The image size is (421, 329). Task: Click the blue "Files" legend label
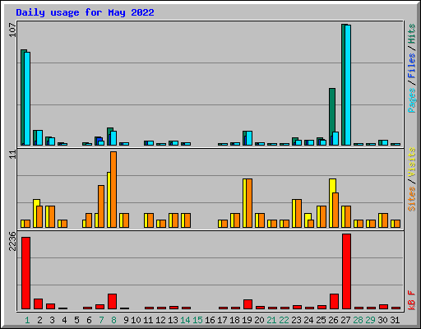pos(412,66)
